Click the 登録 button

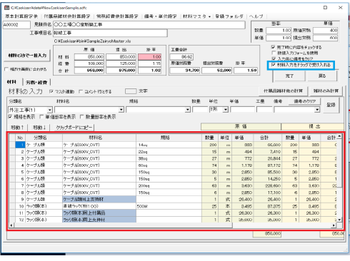(331, 105)
